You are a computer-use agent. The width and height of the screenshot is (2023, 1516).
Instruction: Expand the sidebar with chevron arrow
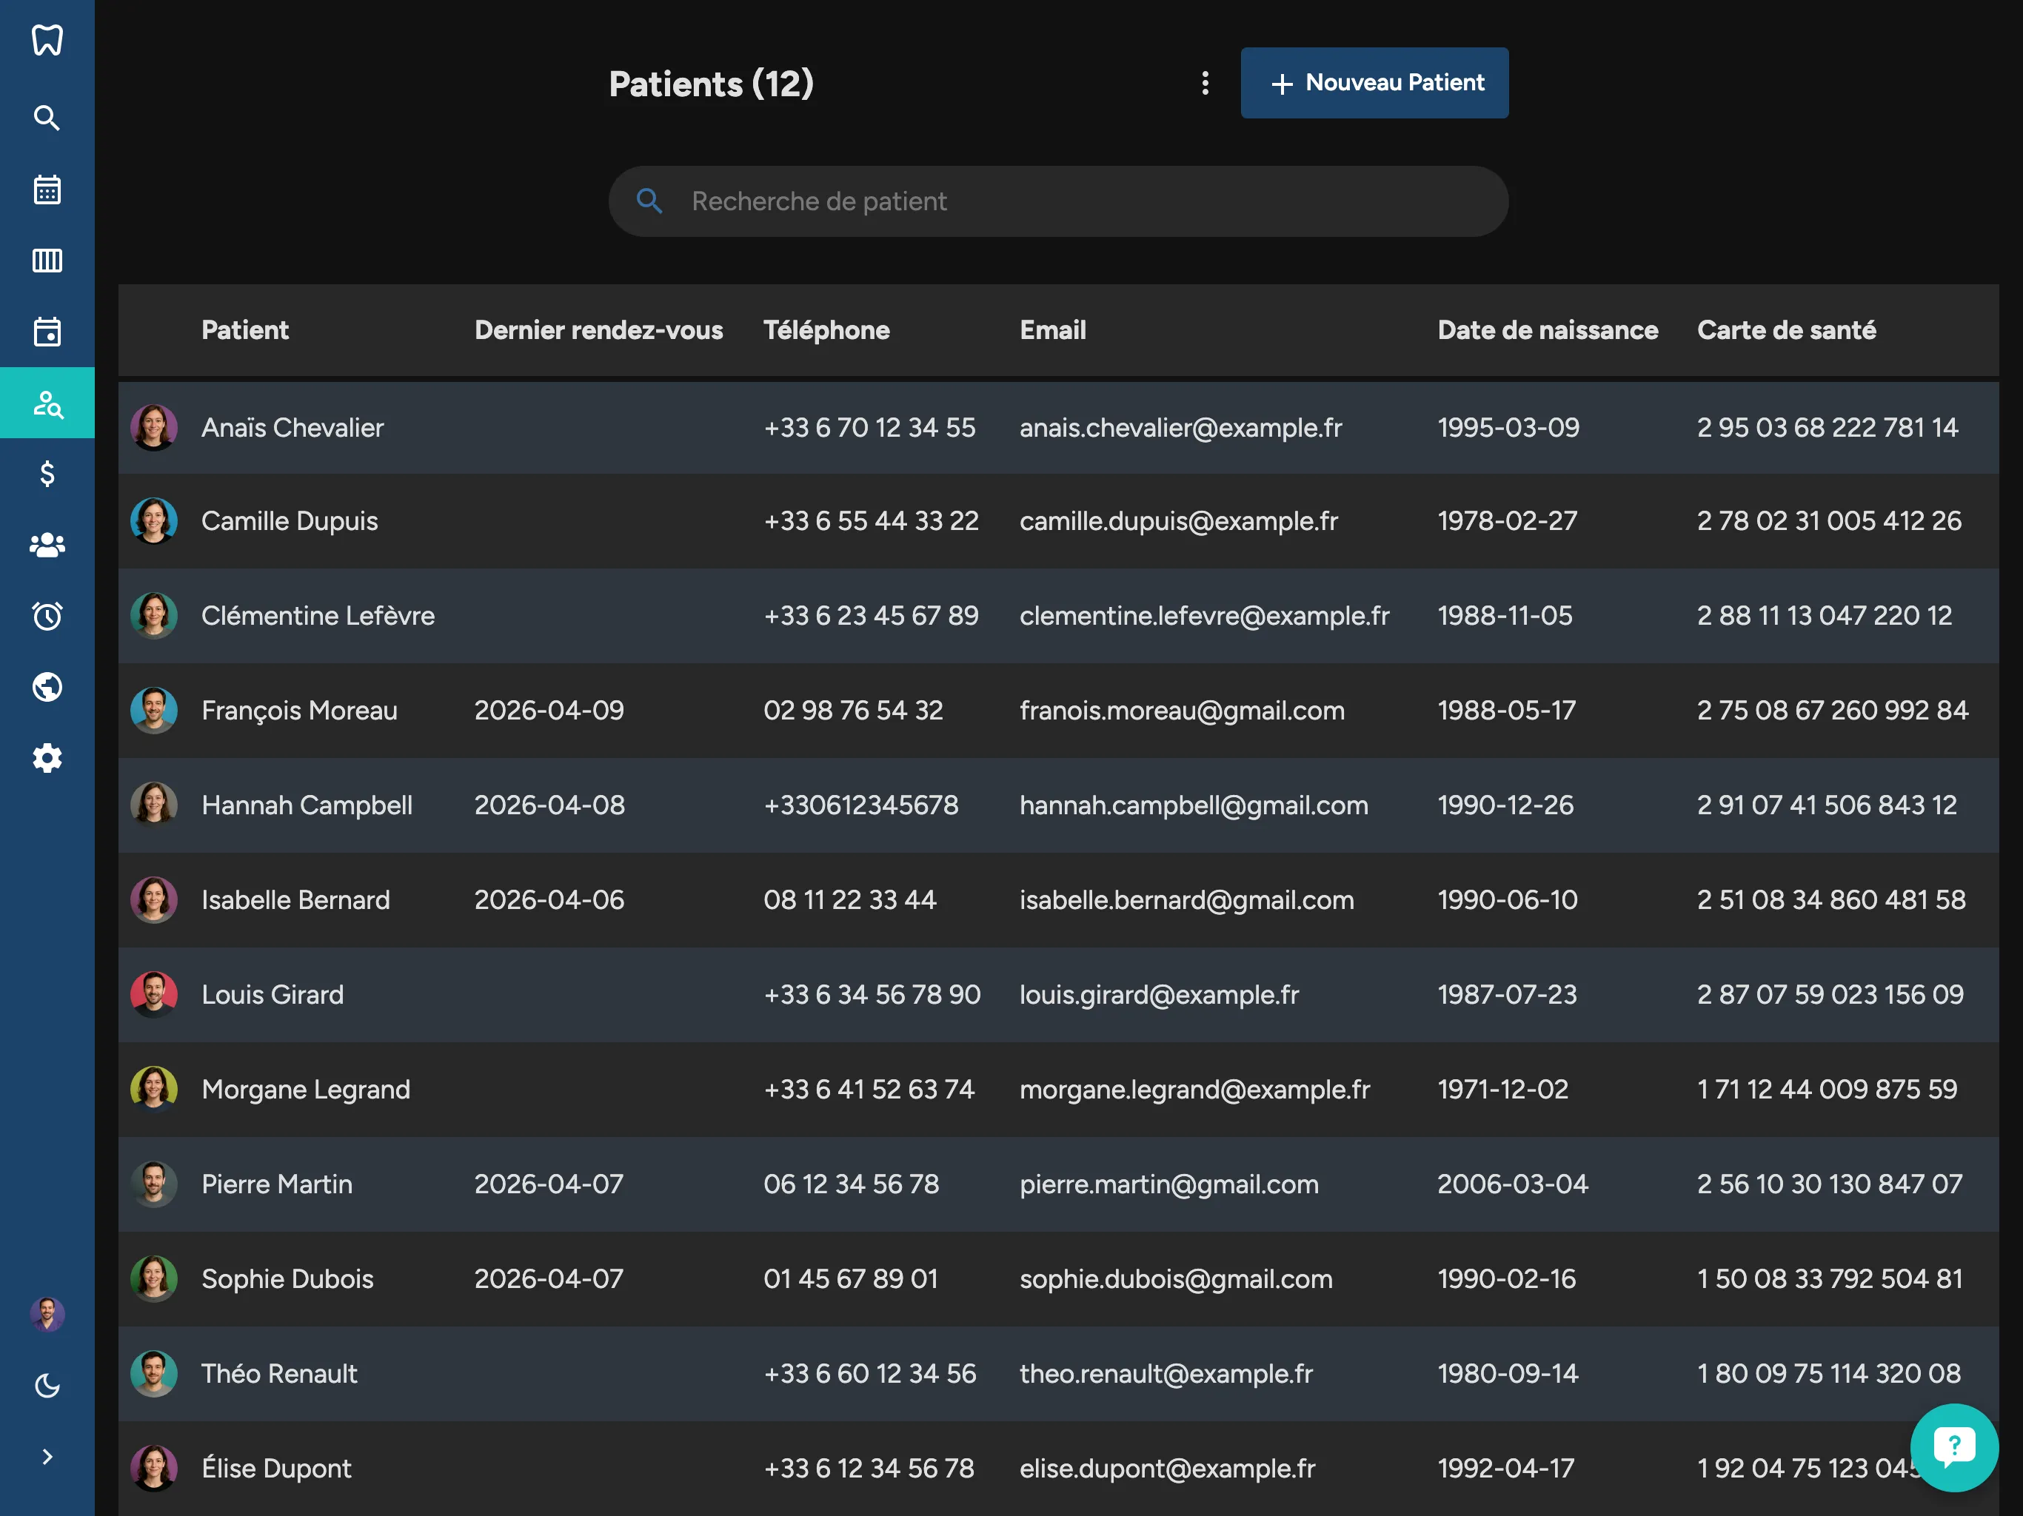point(47,1457)
